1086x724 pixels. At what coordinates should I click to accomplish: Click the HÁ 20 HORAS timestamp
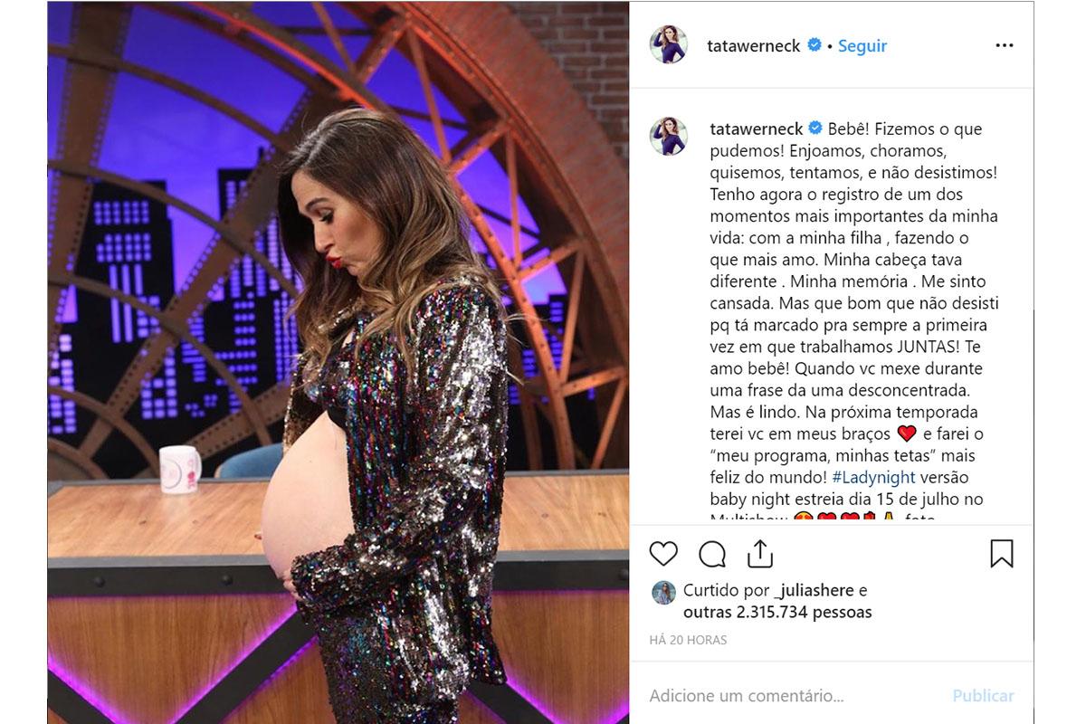[x=688, y=640]
